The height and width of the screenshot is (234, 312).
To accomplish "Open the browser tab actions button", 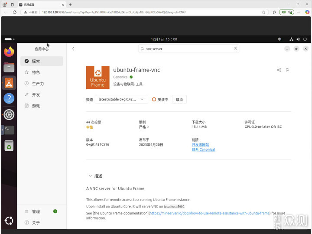I will (x=12, y=5).
